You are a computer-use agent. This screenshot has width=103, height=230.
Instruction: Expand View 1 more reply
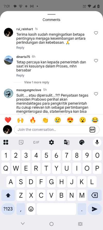[x=37, y=82]
